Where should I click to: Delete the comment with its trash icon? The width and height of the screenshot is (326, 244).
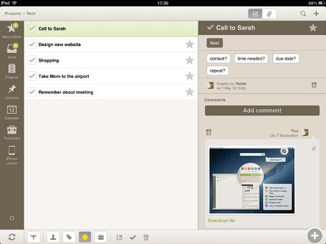pos(209,132)
